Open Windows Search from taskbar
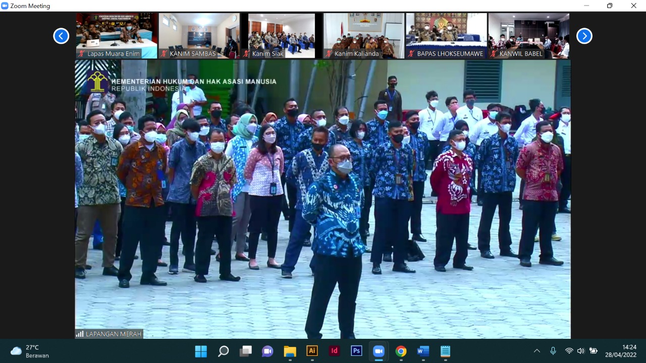646x363 pixels. coord(223,351)
